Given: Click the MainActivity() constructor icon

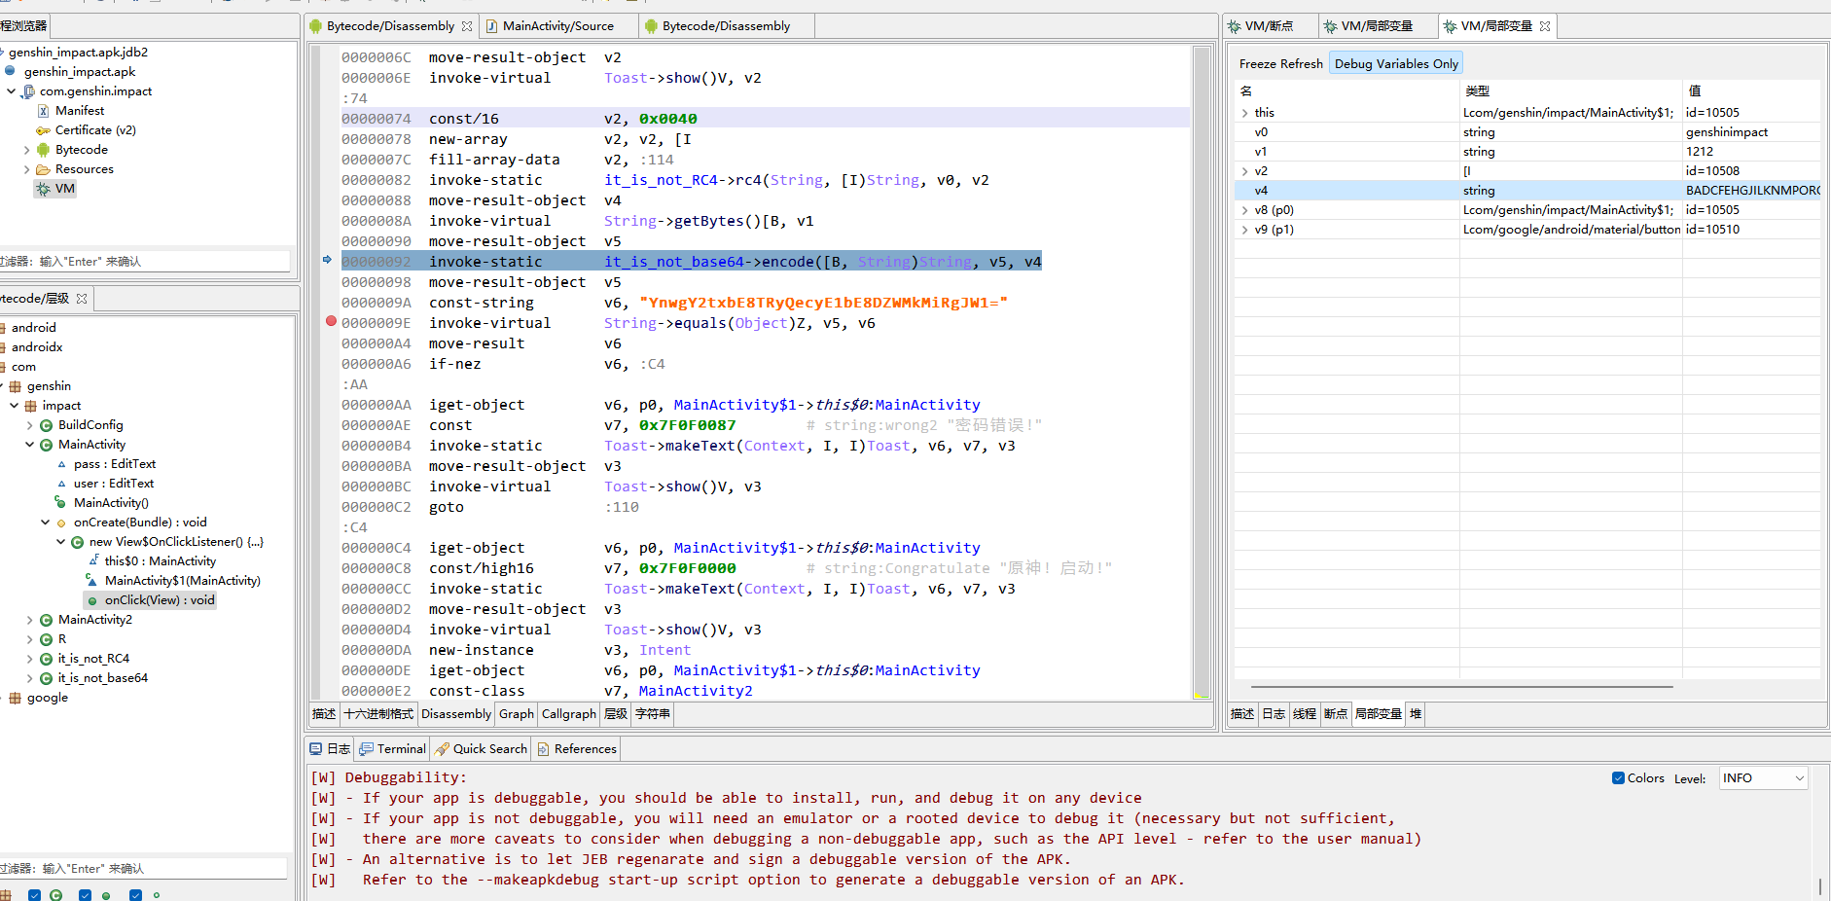Looking at the screenshot, I should point(61,503).
